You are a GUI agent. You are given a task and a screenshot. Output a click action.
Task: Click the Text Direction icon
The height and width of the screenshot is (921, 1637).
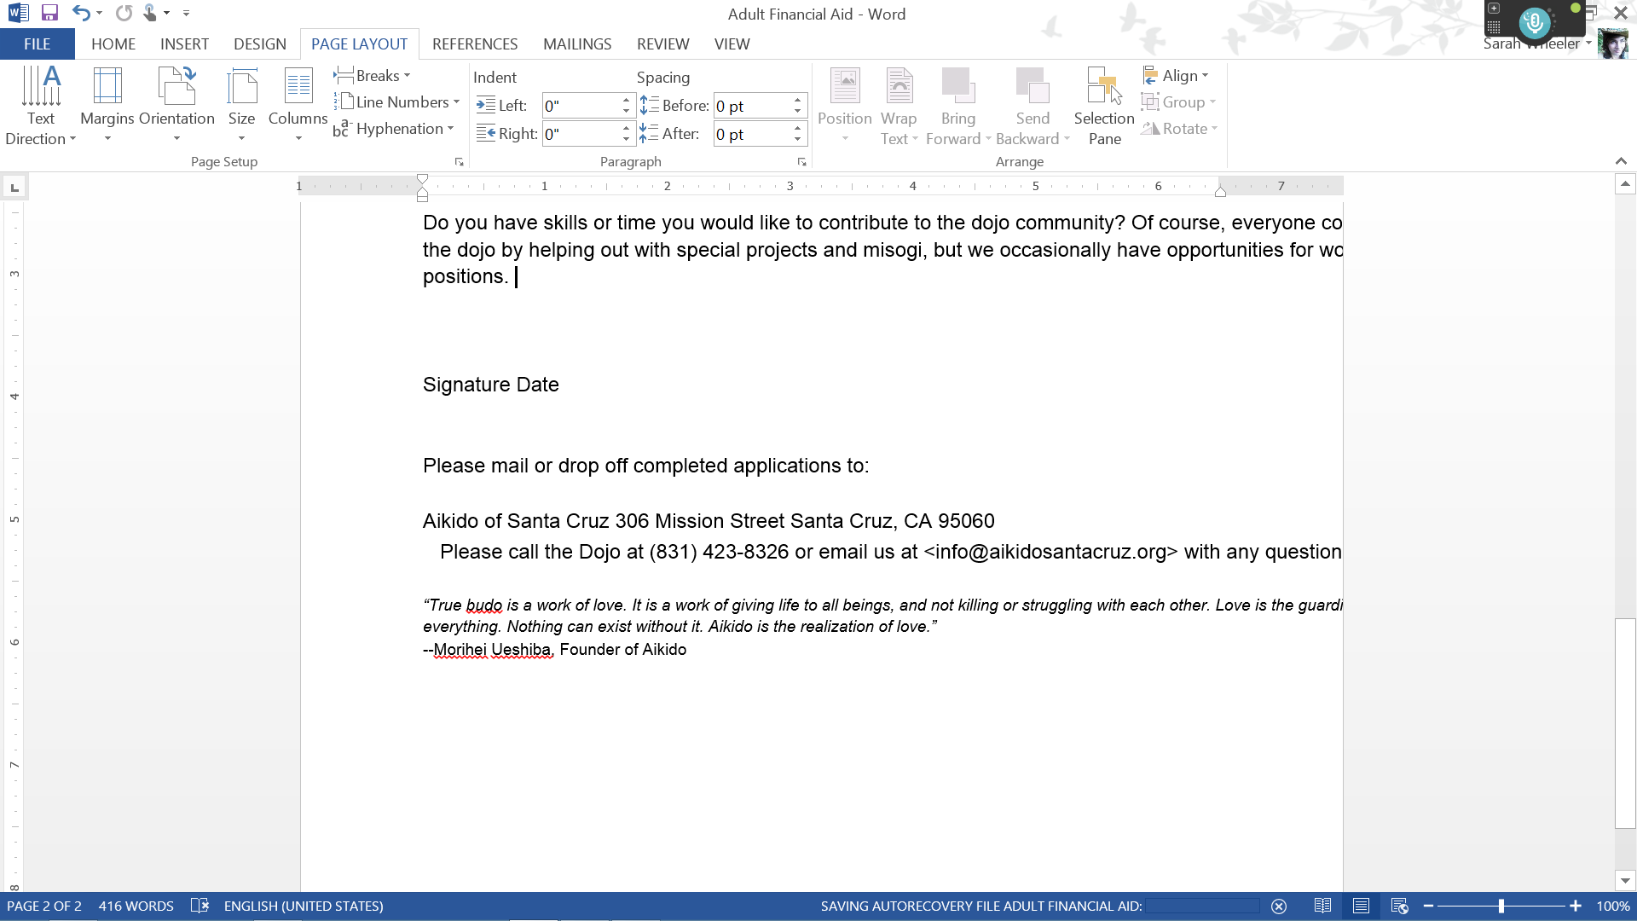pyautogui.click(x=40, y=104)
